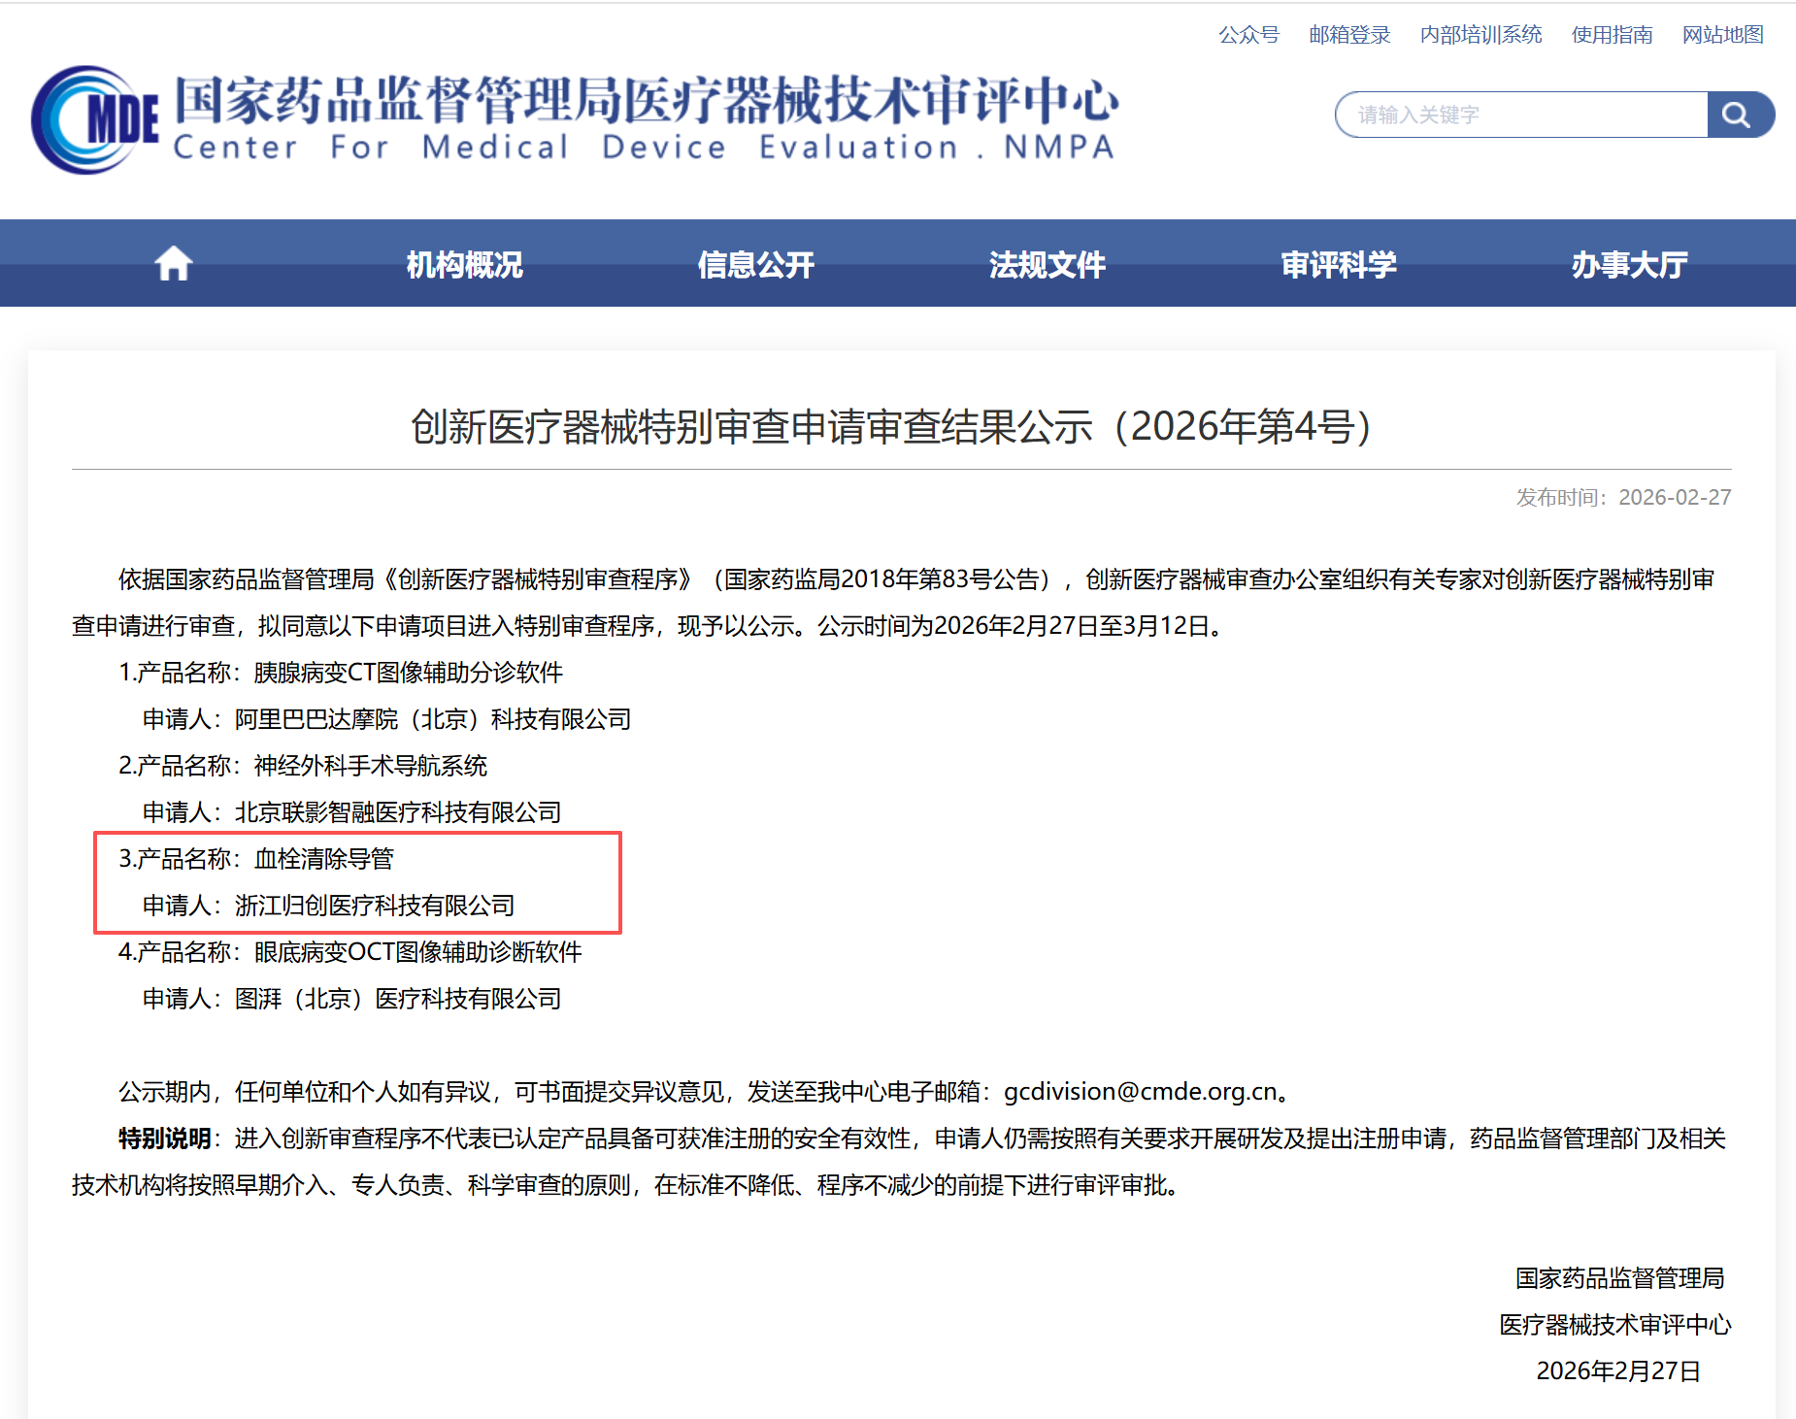Open the 公众号 link
Image resolution: width=1796 pixels, height=1419 pixels.
point(1248,35)
